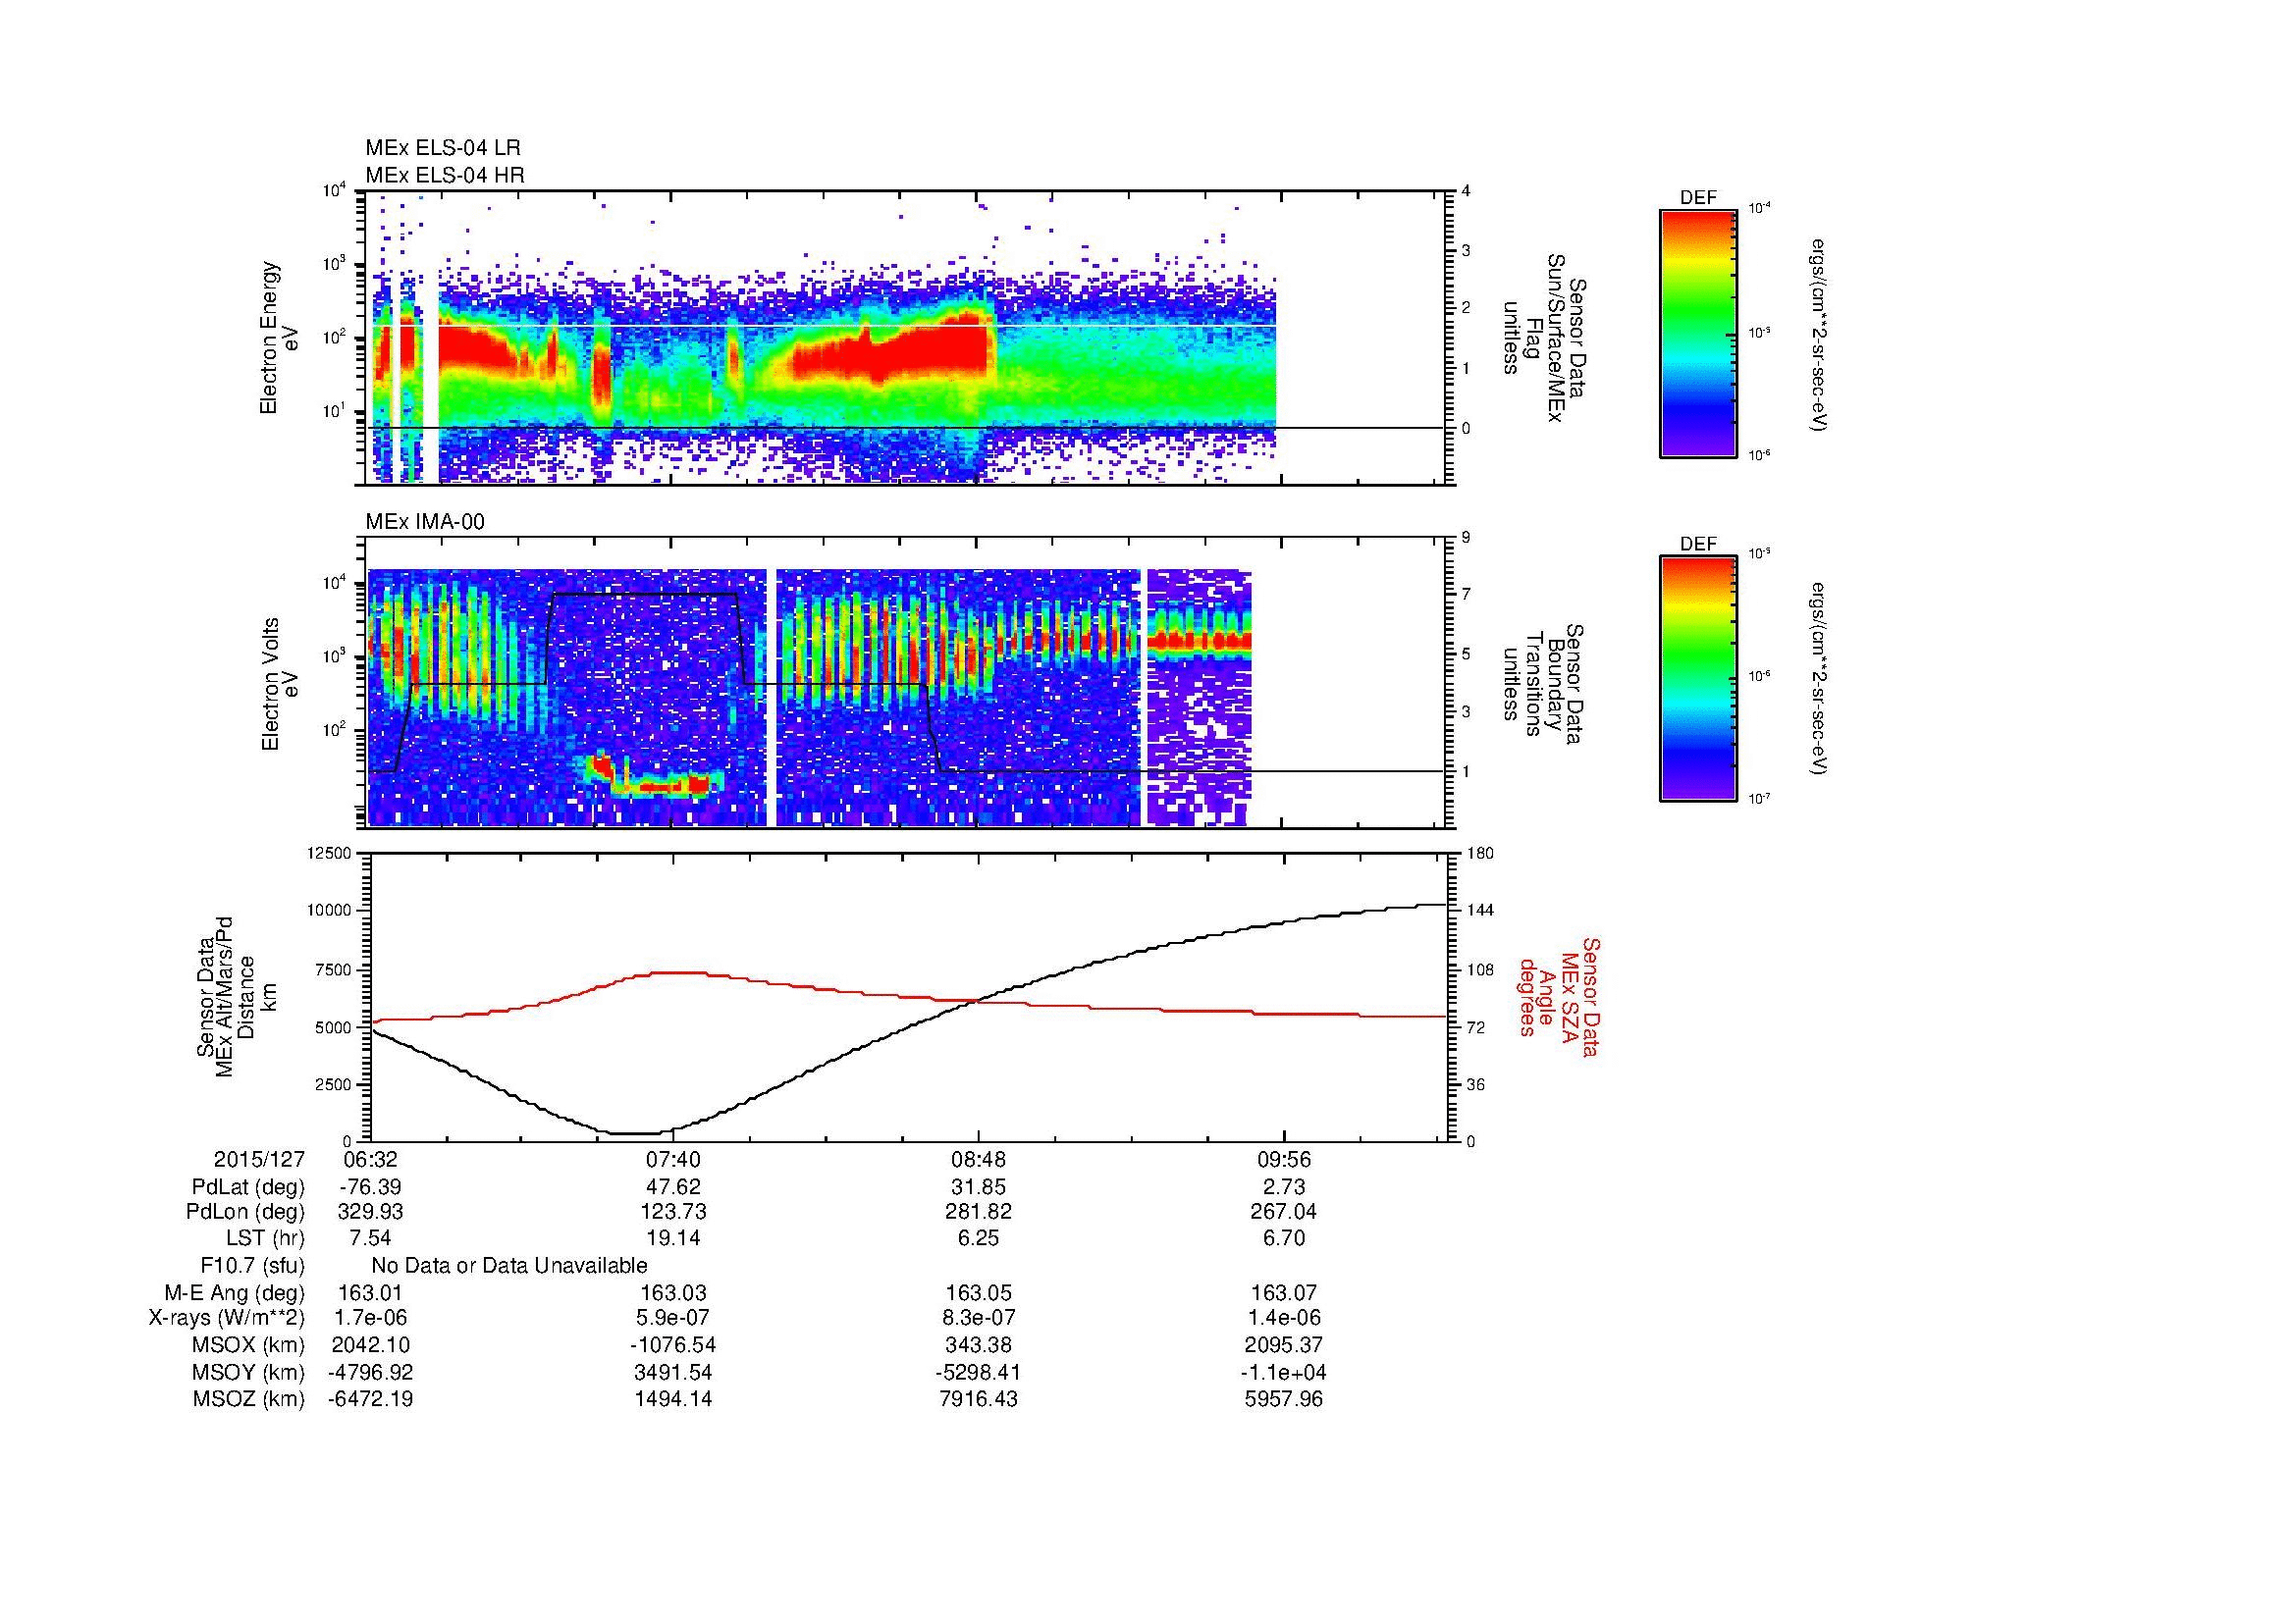Viewport: 2296px width, 1622px height.
Task: Click the LST value 19.14
Action: coord(674,1239)
